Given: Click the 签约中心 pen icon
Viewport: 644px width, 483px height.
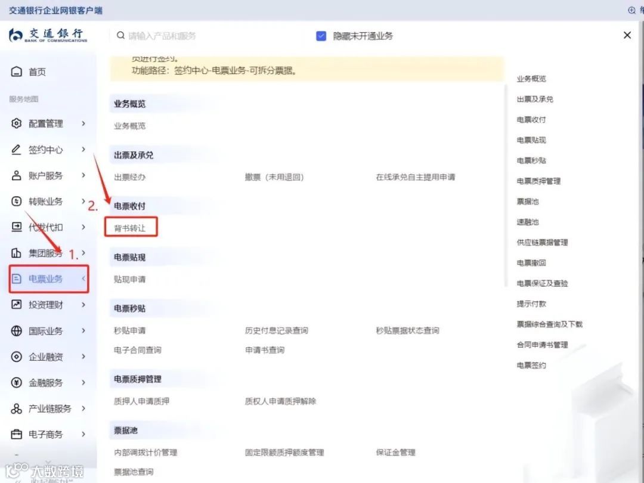Looking at the screenshot, I should click(17, 150).
